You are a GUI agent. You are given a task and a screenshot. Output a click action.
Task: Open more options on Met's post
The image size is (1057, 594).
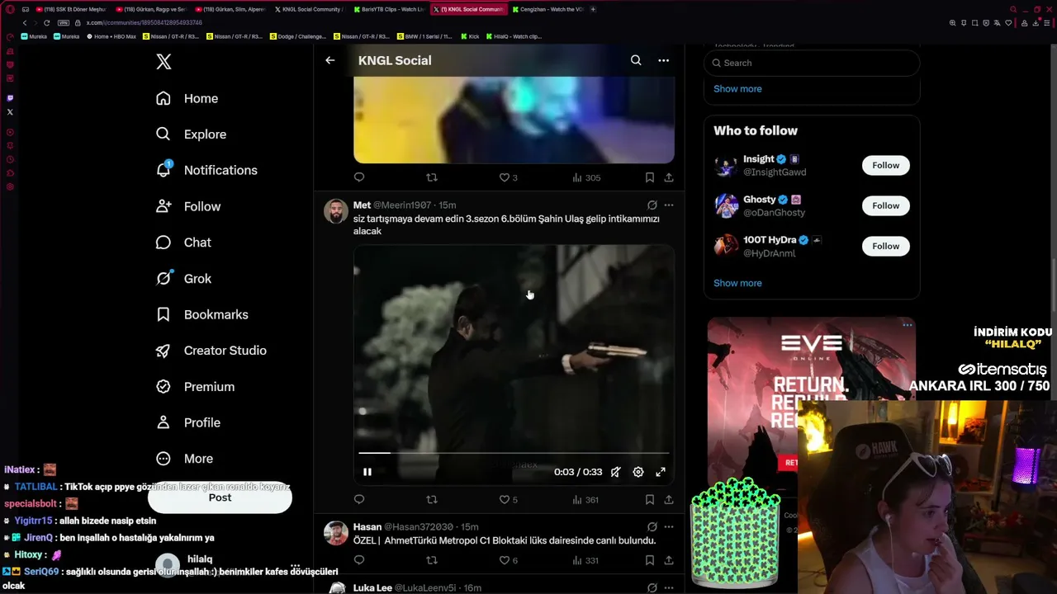click(669, 205)
